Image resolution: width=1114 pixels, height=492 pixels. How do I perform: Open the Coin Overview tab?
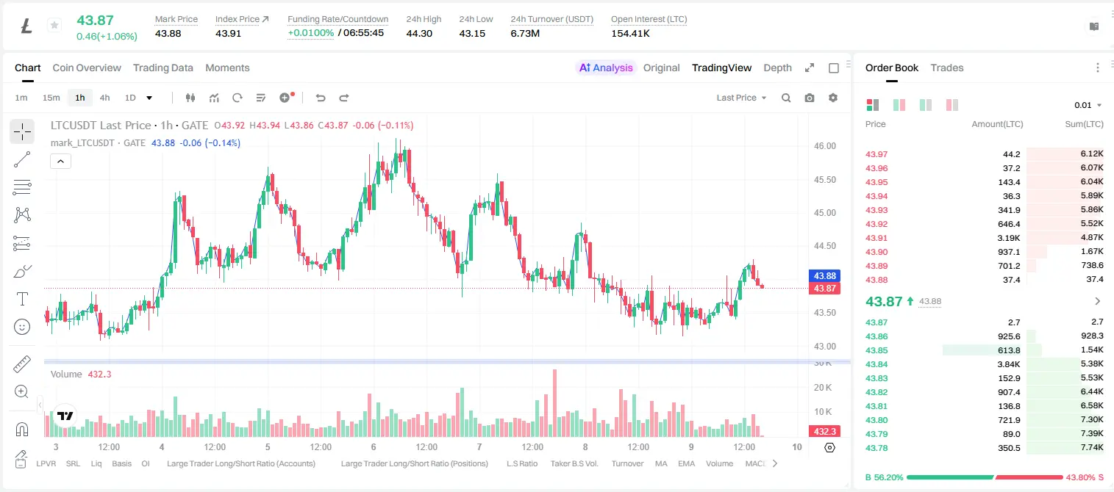coord(87,68)
